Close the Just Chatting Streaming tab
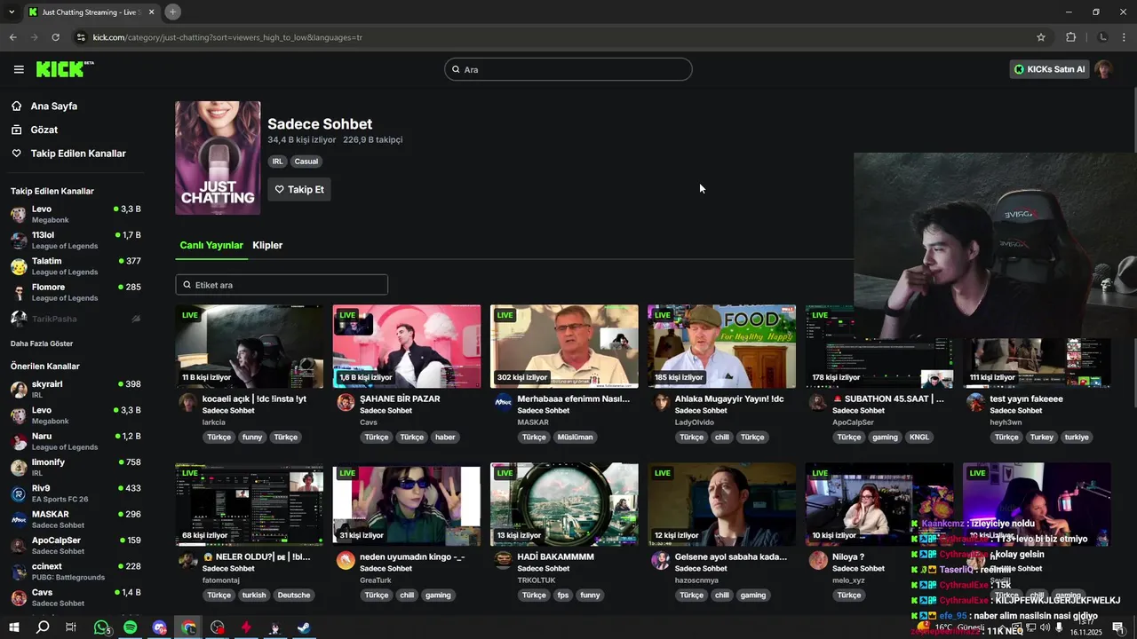The height and width of the screenshot is (639, 1137). pos(152,12)
